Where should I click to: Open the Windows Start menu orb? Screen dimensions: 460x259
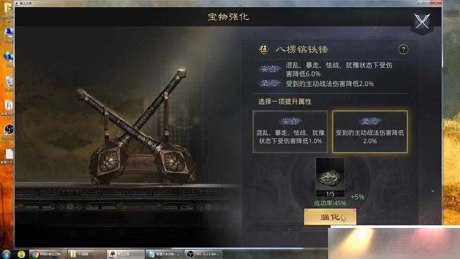coord(6,254)
